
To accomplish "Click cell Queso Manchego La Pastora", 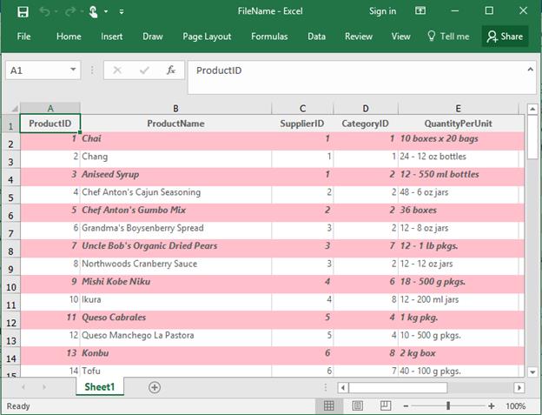I will pyautogui.click(x=175, y=338).
